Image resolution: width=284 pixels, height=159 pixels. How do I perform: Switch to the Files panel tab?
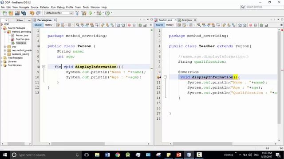[x=20, y=20]
